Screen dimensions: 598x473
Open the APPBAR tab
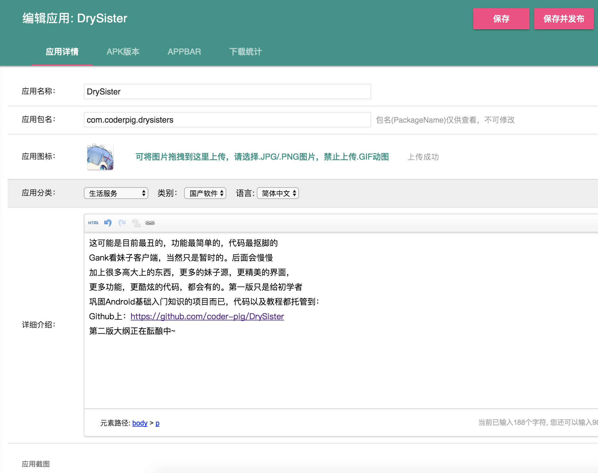point(184,52)
